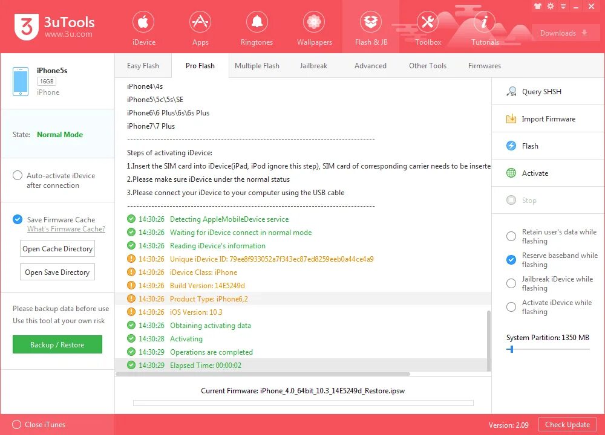Click the green Backup / Restore button

pos(57,344)
